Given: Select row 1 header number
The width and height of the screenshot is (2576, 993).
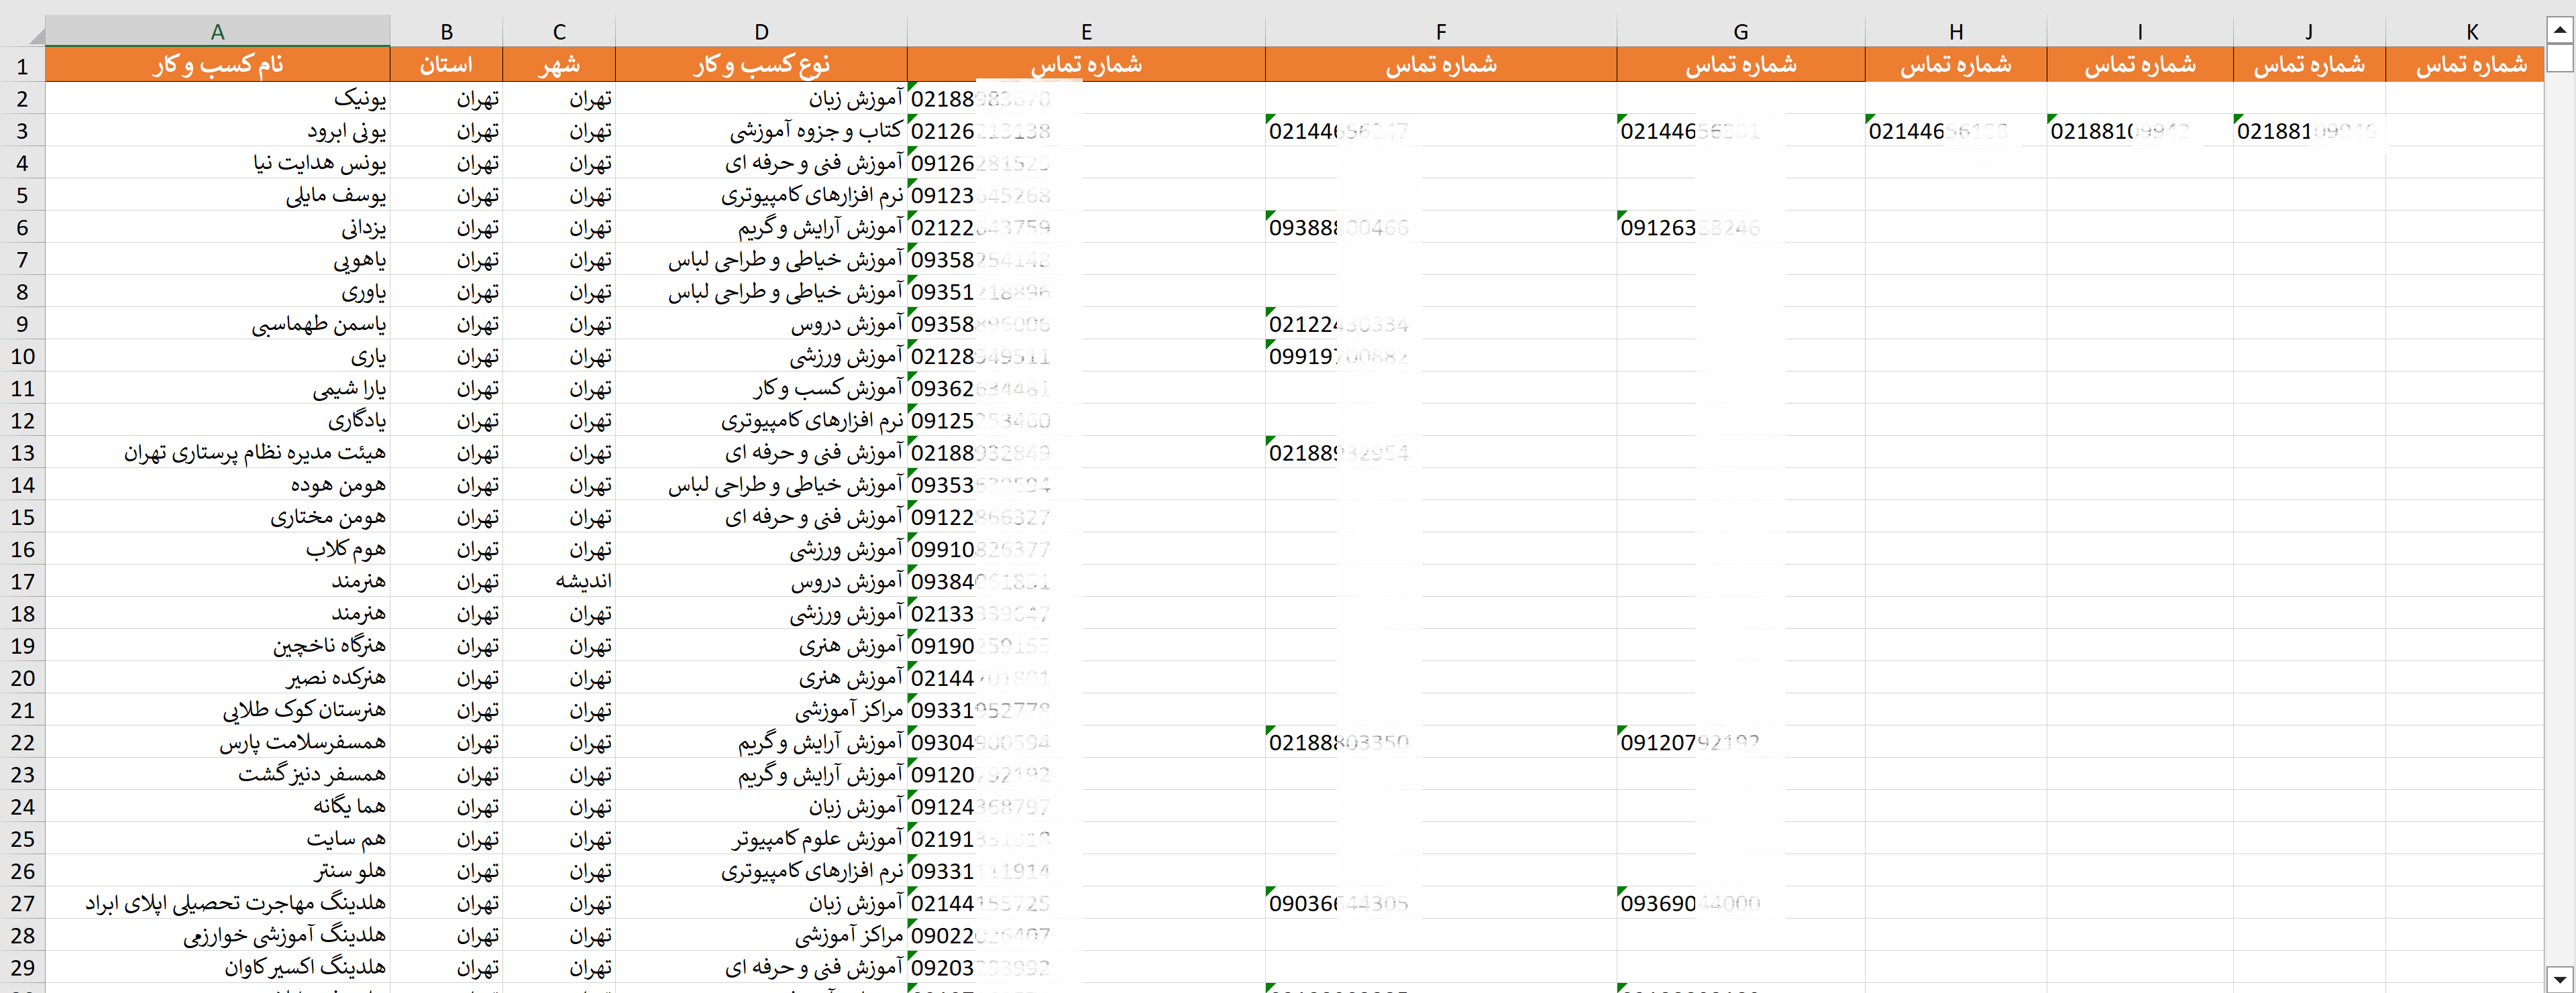Looking at the screenshot, I should tap(22, 66).
